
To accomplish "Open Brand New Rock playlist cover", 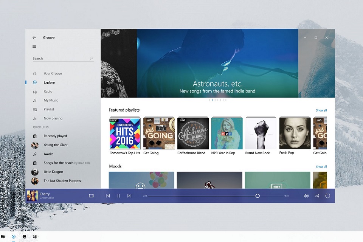I will pos(261,133).
